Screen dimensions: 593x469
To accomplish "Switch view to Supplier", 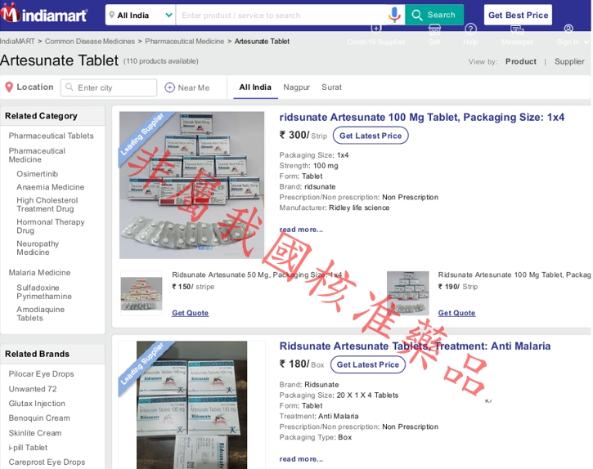I will coord(569,61).
